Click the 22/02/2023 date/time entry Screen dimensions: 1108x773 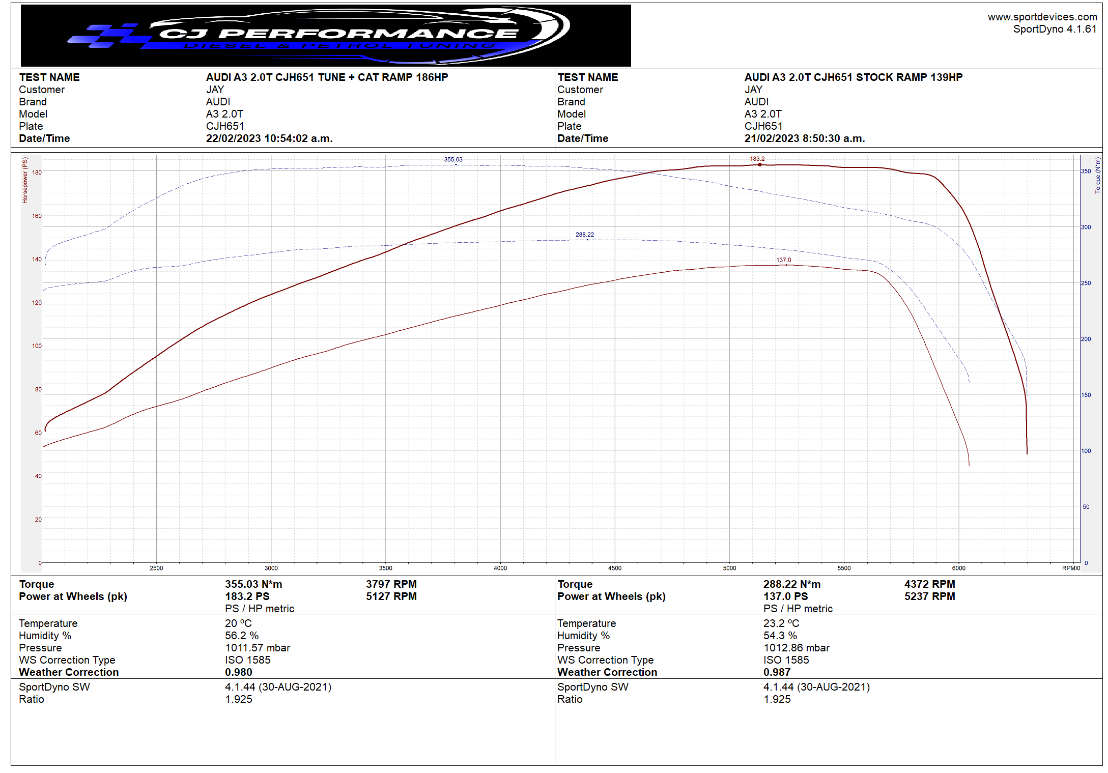[x=269, y=138]
